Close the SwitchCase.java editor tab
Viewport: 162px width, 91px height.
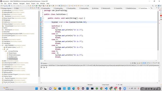click(x=149, y=8)
